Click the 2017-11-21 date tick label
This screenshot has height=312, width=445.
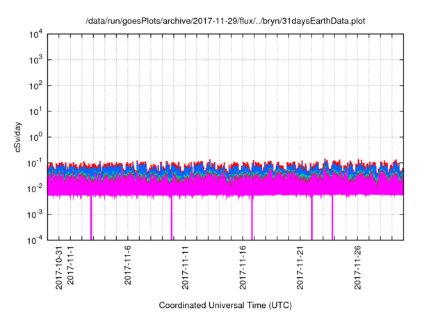(x=300, y=267)
